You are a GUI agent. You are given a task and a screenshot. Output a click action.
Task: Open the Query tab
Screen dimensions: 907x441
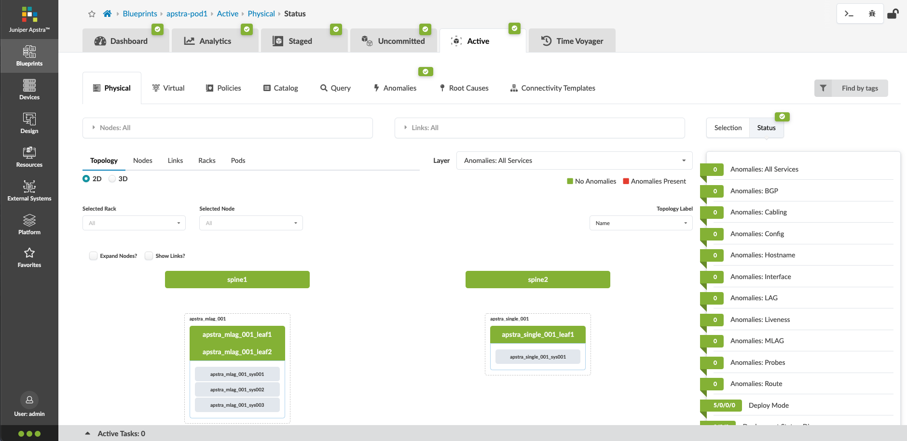pos(335,88)
